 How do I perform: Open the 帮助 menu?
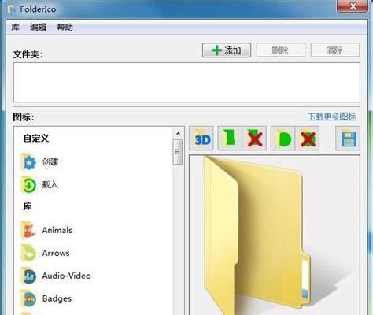coord(65,28)
